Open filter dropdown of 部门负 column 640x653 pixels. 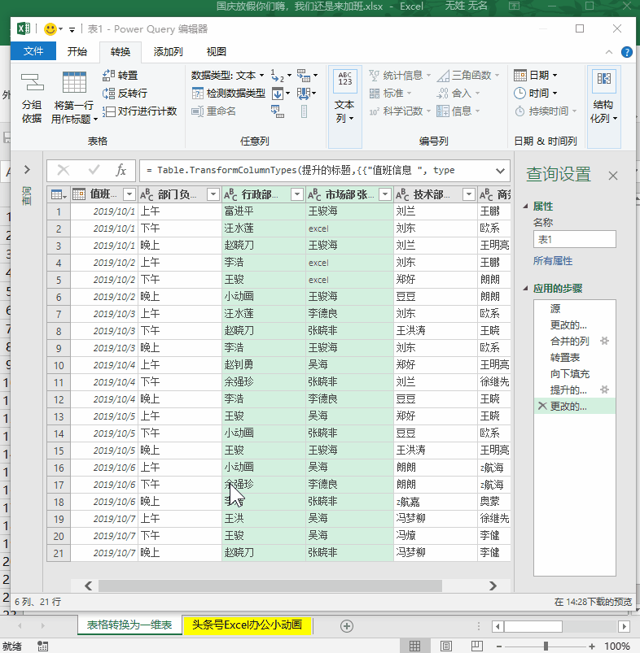[x=213, y=194]
